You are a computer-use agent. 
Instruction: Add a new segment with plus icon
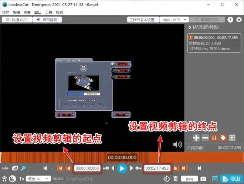(x=196, y=138)
